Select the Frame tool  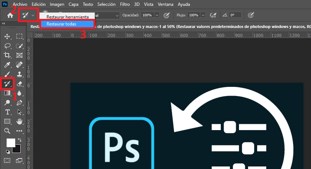point(19,55)
